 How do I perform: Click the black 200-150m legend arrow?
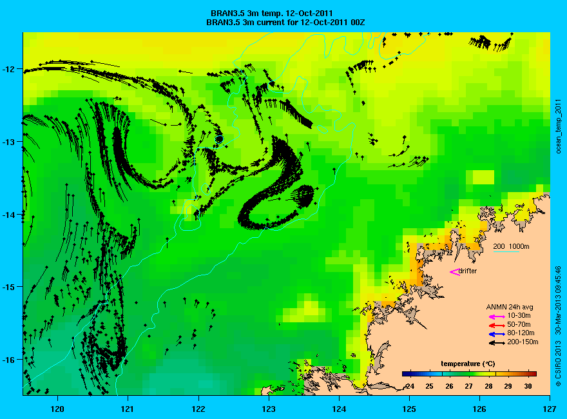click(497, 343)
